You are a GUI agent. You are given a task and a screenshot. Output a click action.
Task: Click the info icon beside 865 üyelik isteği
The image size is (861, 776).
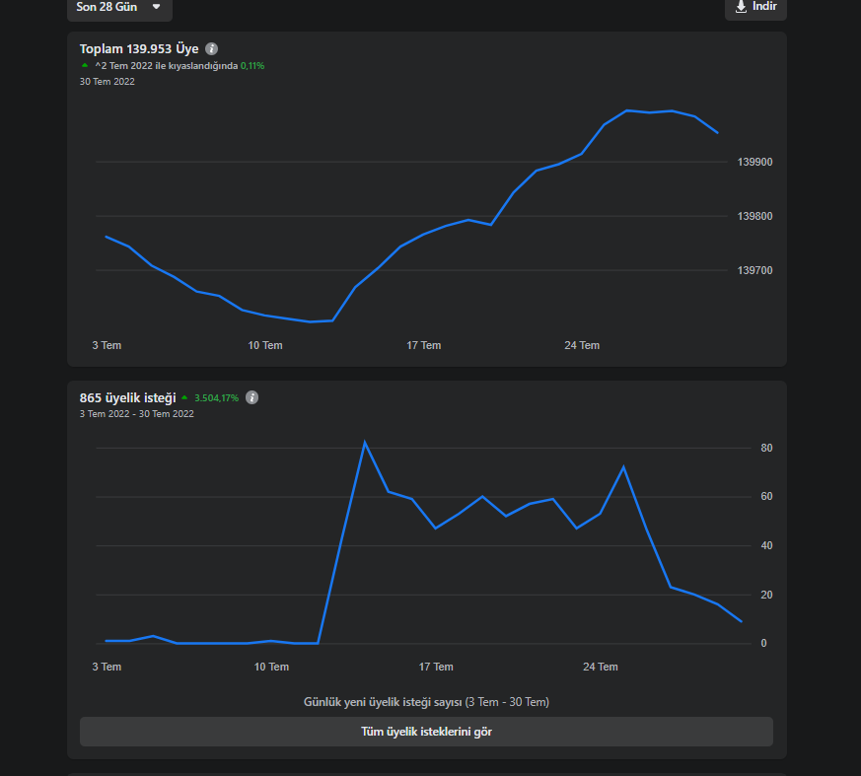coord(252,398)
